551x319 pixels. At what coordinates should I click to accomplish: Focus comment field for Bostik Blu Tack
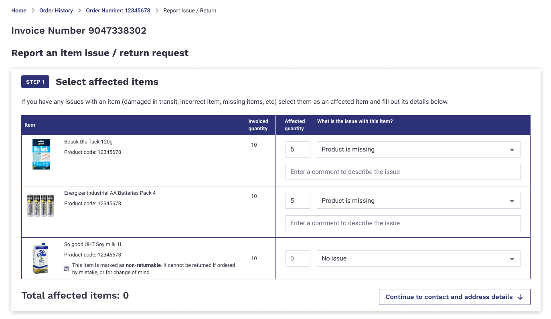403,172
